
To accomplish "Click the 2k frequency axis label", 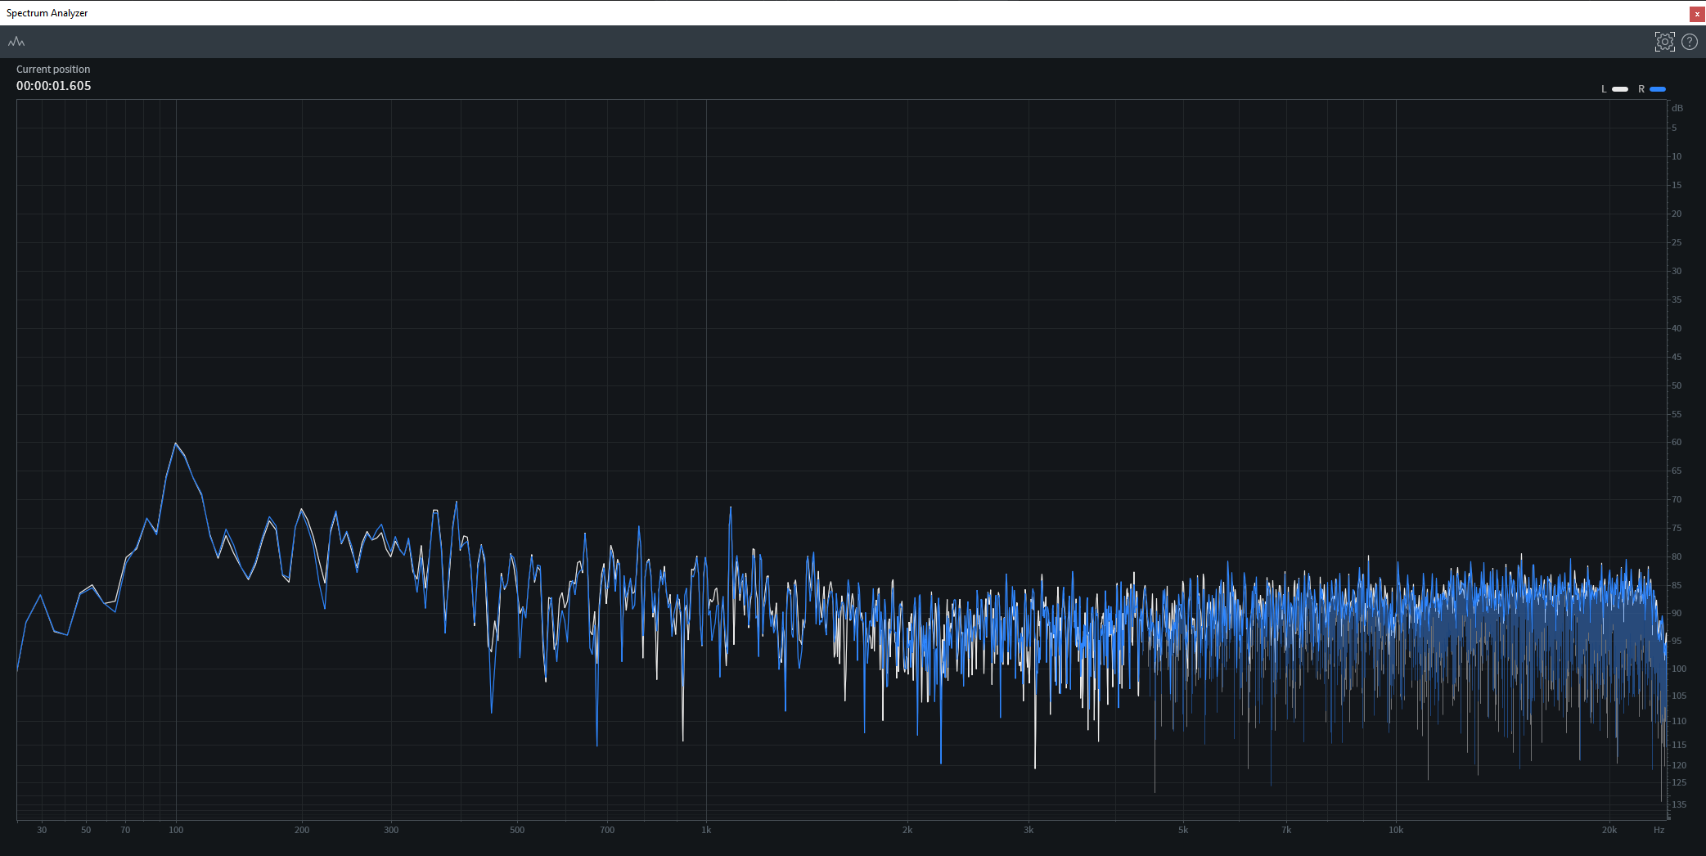I will (907, 830).
